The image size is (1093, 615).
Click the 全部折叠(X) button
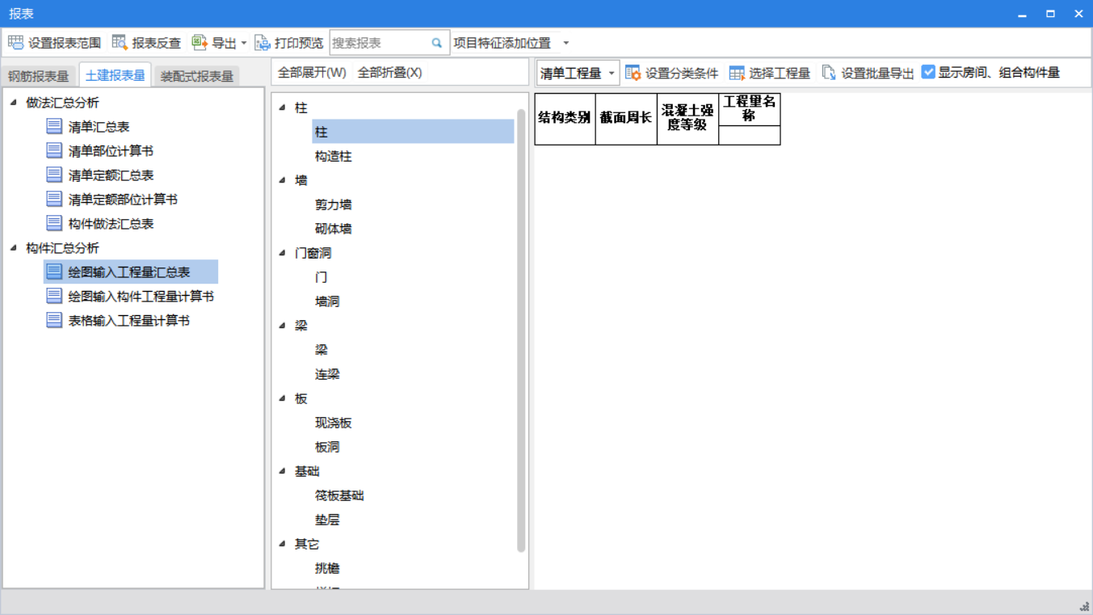click(389, 73)
